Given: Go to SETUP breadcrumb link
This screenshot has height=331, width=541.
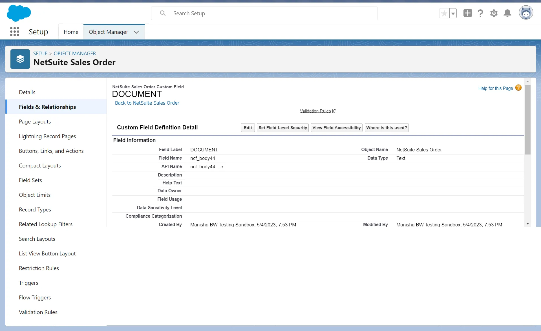Looking at the screenshot, I should click(40, 53).
